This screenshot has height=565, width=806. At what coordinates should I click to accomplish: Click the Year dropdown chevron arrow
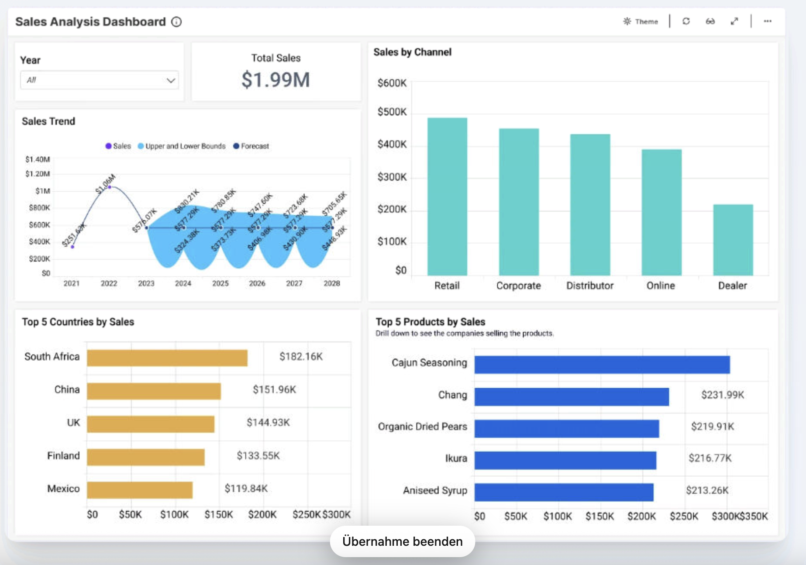pyautogui.click(x=171, y=80)
